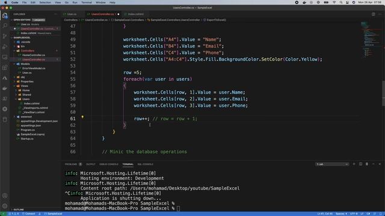Maximize the terminal panel with chevron

(373, 164)
